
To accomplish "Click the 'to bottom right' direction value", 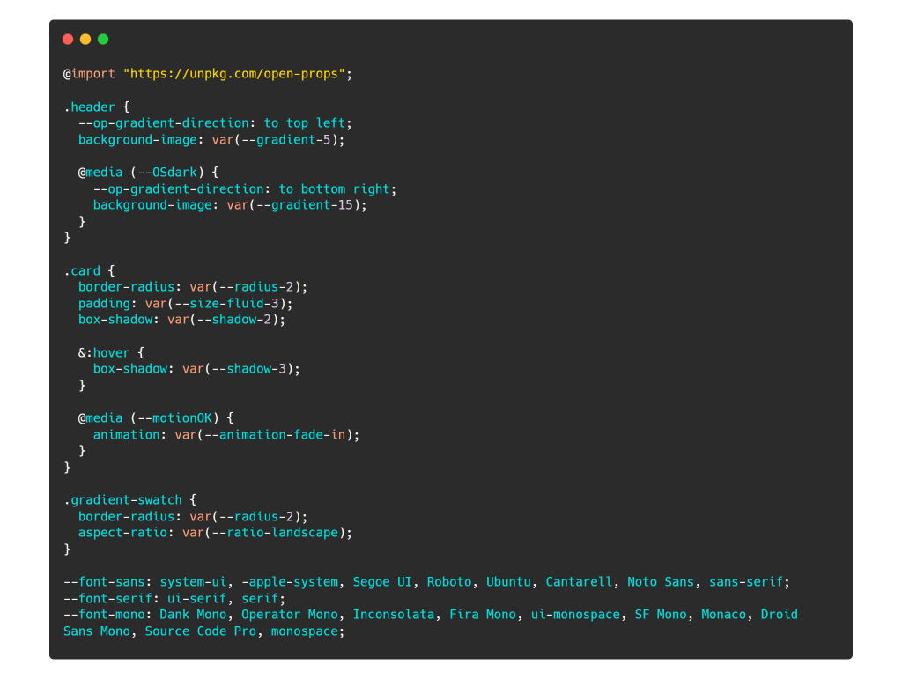I will pyautogui.click(x=334, y=189).
